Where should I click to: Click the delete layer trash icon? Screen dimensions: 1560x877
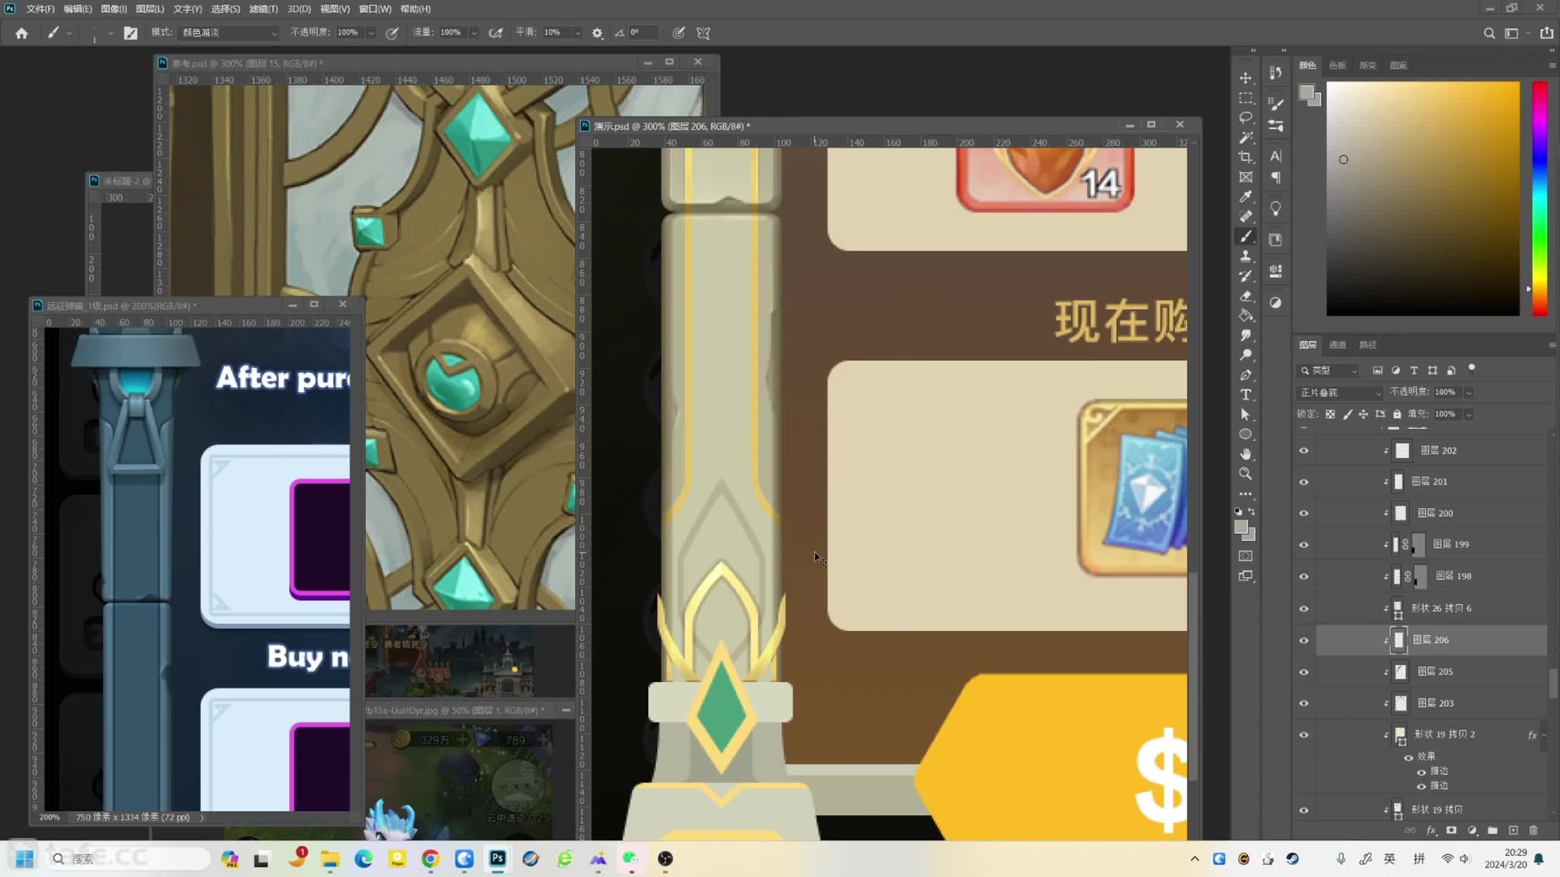1534,830
